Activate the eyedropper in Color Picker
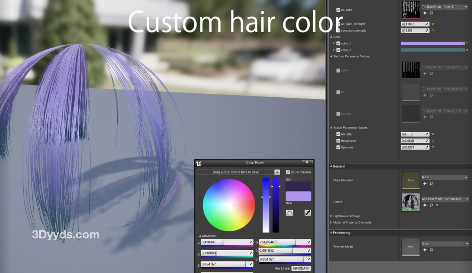This screenshot has width=472, height=273. point(307,213)
